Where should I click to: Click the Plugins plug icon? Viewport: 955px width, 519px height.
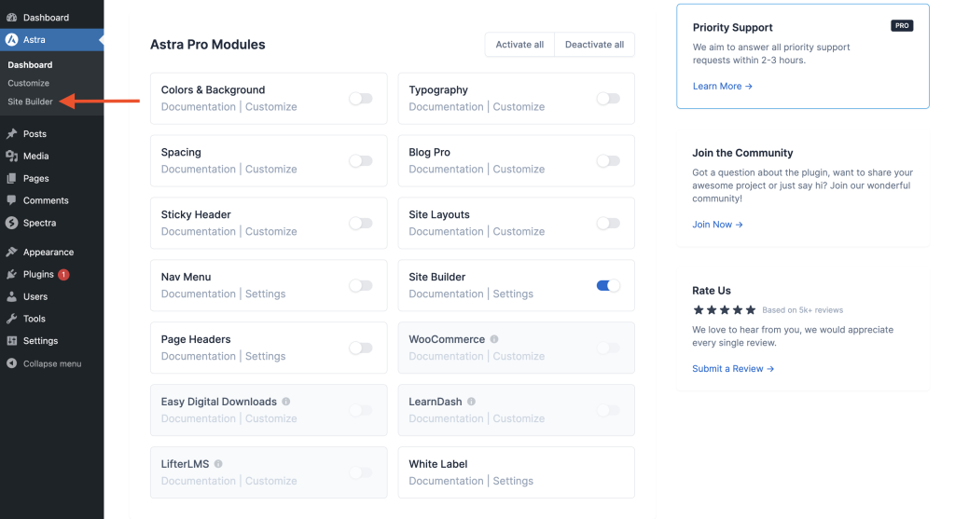(11, 274)
